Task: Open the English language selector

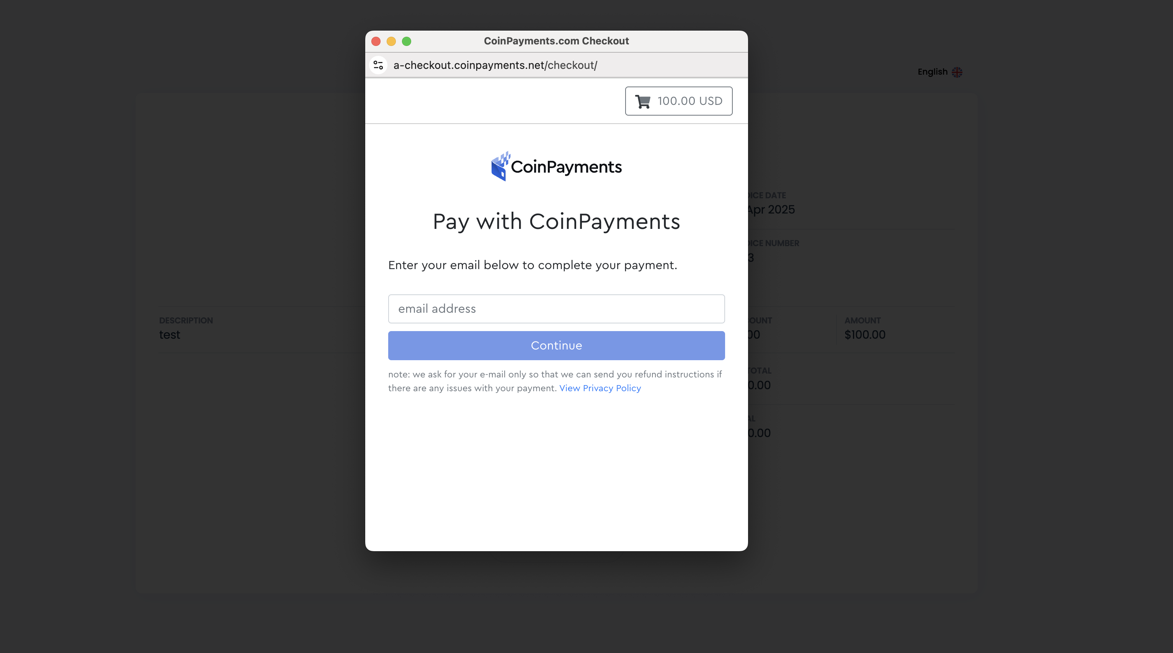Action: pyautogui.click(x=939, y=72)
